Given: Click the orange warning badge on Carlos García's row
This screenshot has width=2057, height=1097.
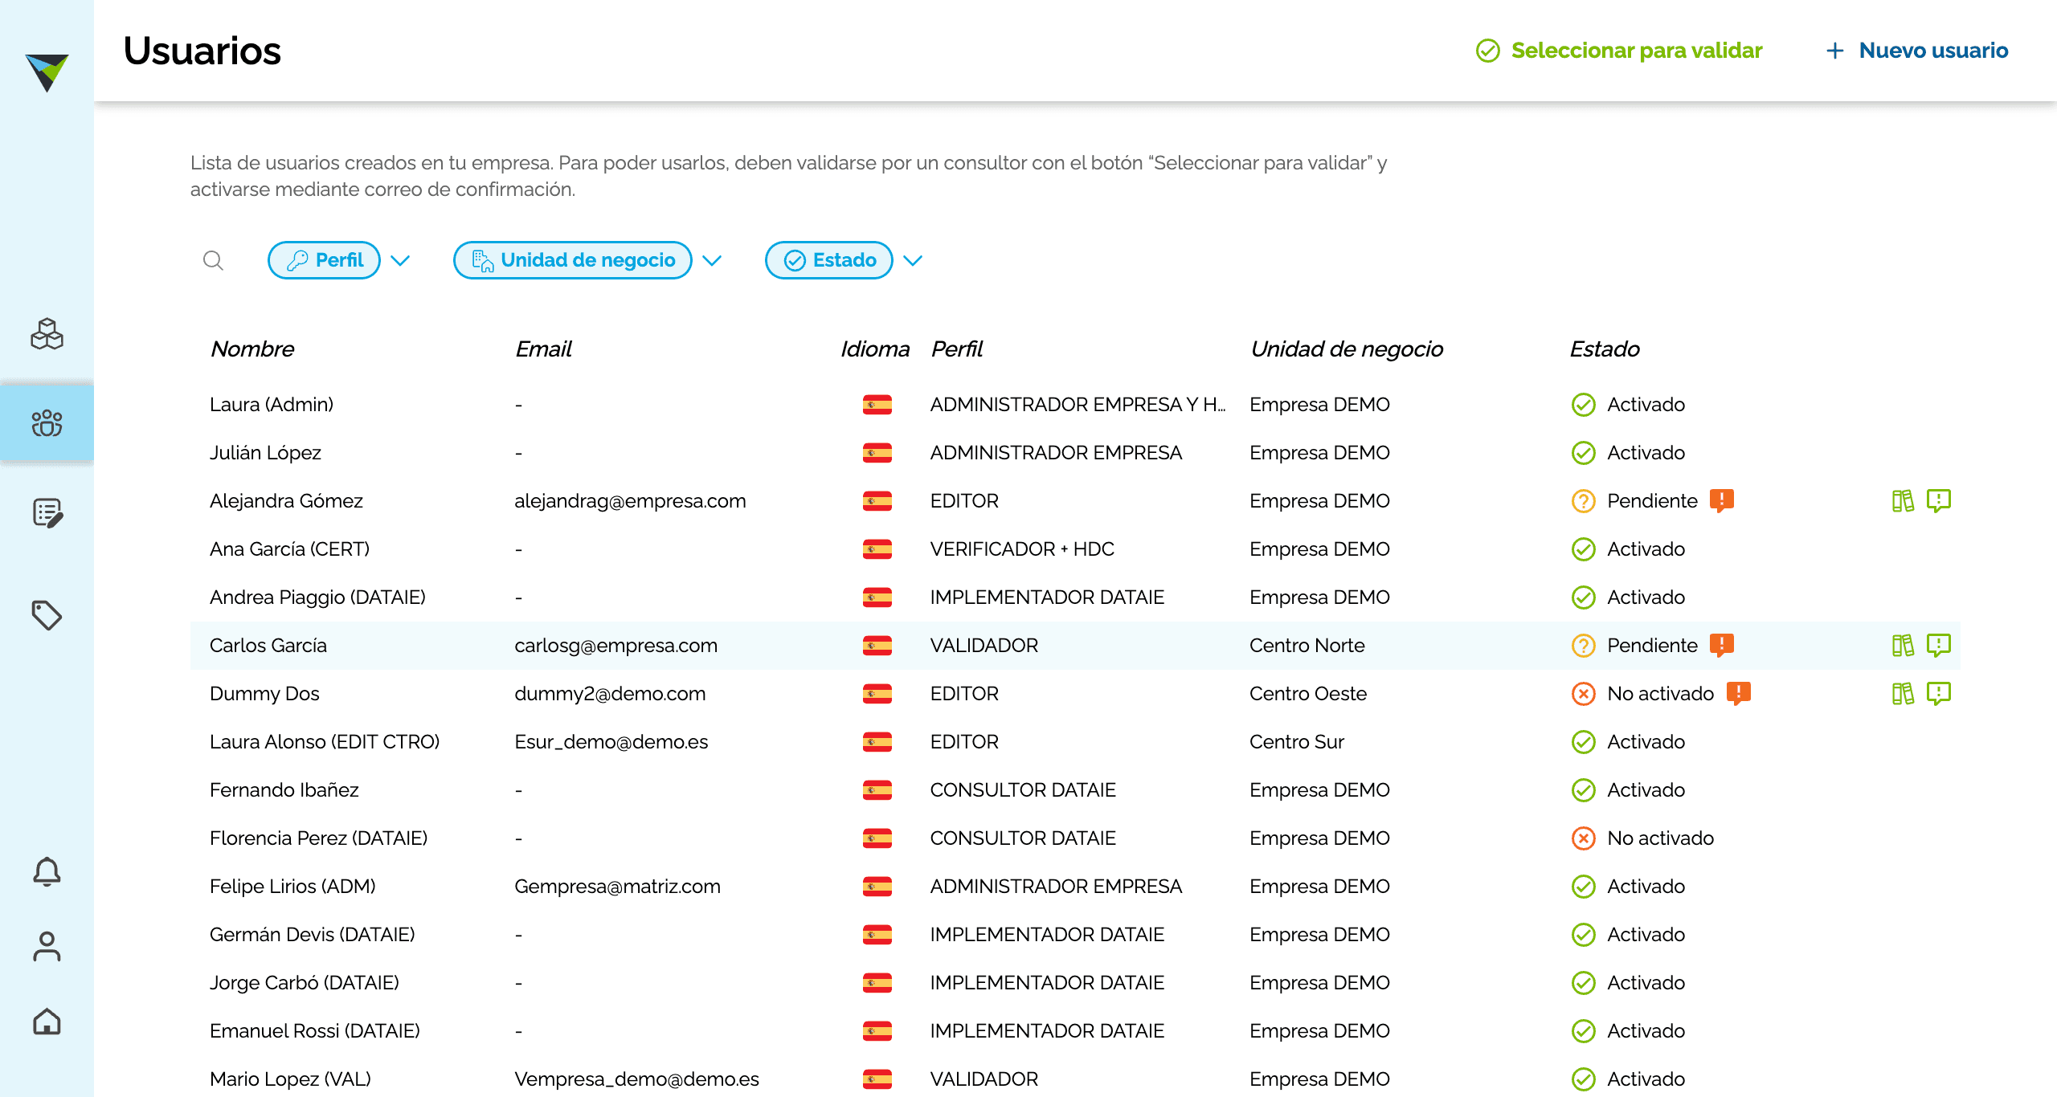Looking at the screenshot, I should click(1722, 645).
